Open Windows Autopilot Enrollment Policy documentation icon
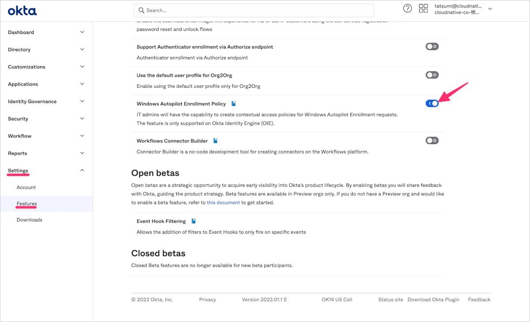This screenshot has width=530, height=322. point(234,104)
